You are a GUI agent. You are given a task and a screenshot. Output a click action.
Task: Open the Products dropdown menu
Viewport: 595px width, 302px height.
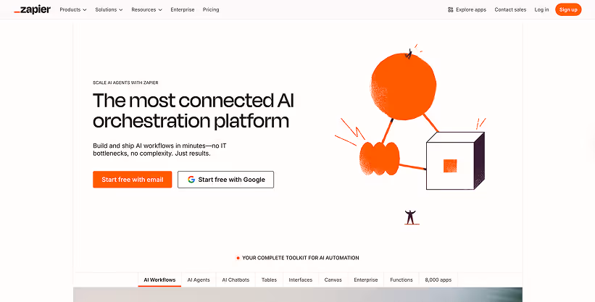(x=73, y=9)
